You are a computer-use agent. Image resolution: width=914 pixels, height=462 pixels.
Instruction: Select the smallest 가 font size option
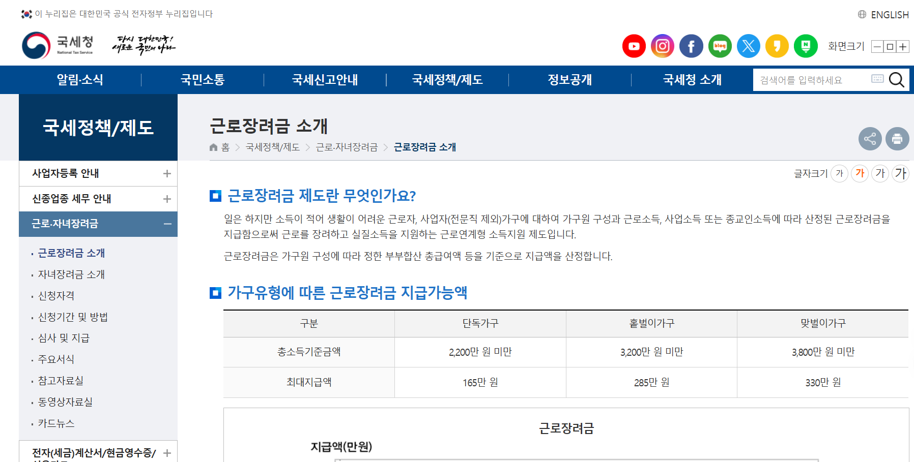tap(840, 173)
